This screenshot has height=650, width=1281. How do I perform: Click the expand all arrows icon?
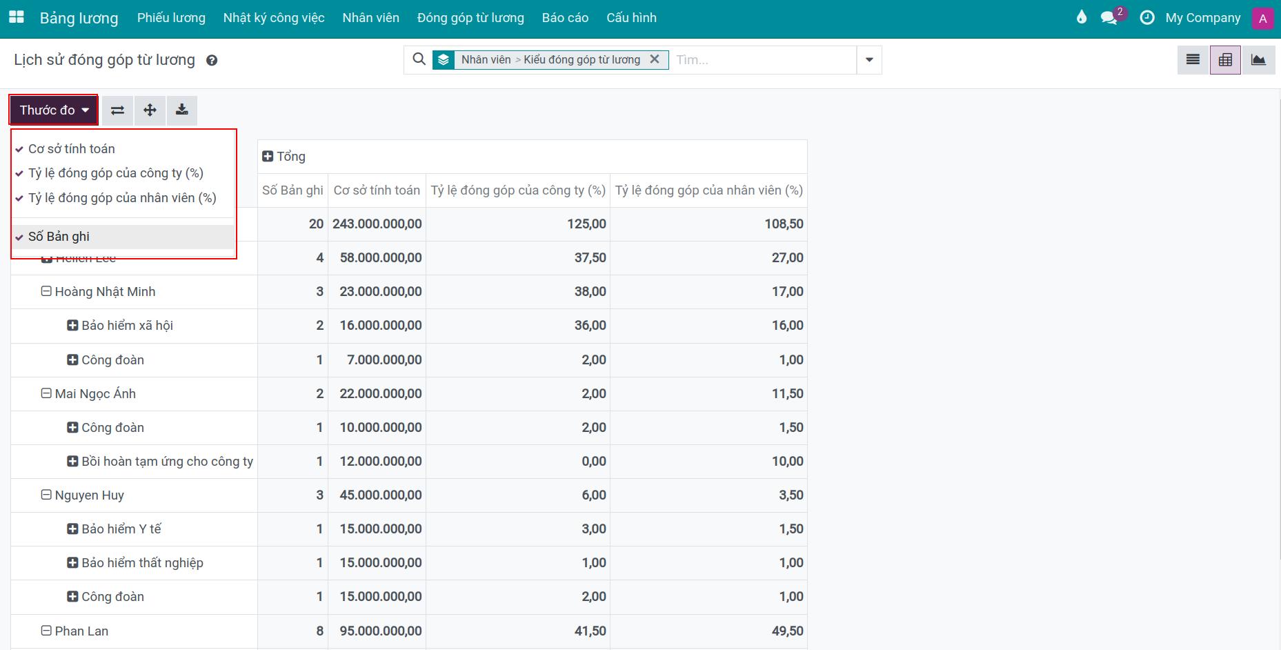click(150, 110)
